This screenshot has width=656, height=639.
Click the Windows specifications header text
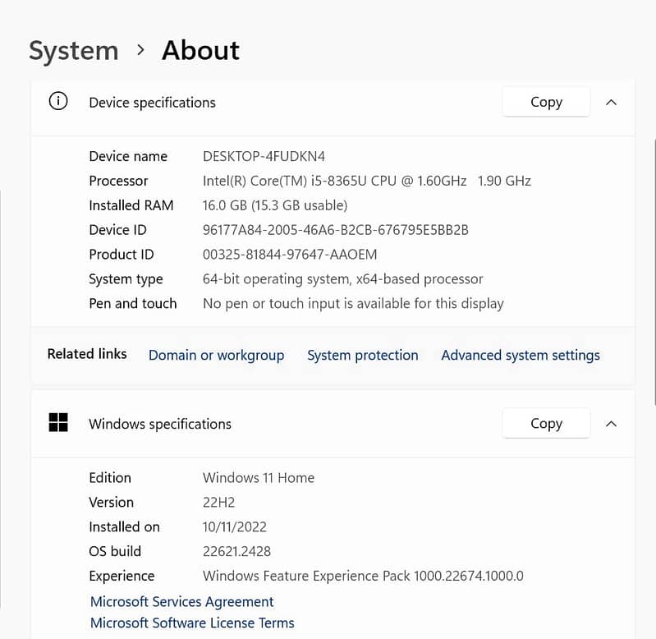160,424
